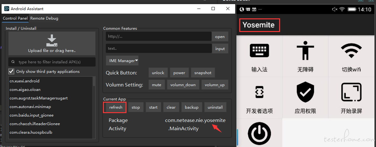Viewport: 376px width, 147px height.
Task: Click the snapshot quick button
Action: 203,73
